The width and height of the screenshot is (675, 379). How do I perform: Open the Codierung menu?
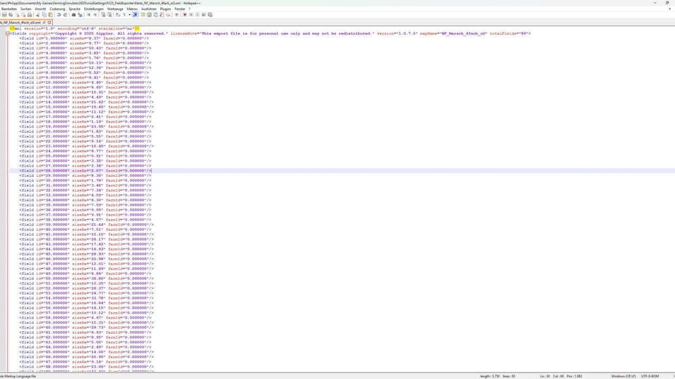click(x=57, y=9)
